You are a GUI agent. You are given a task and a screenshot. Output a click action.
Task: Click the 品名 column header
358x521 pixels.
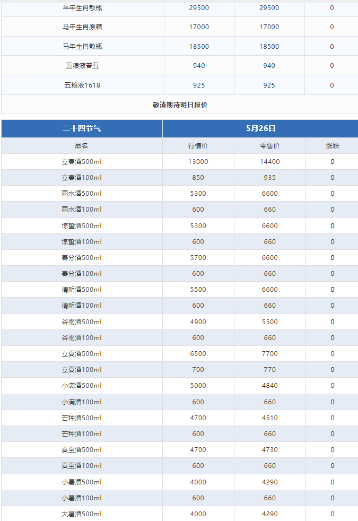coord(82,145)
